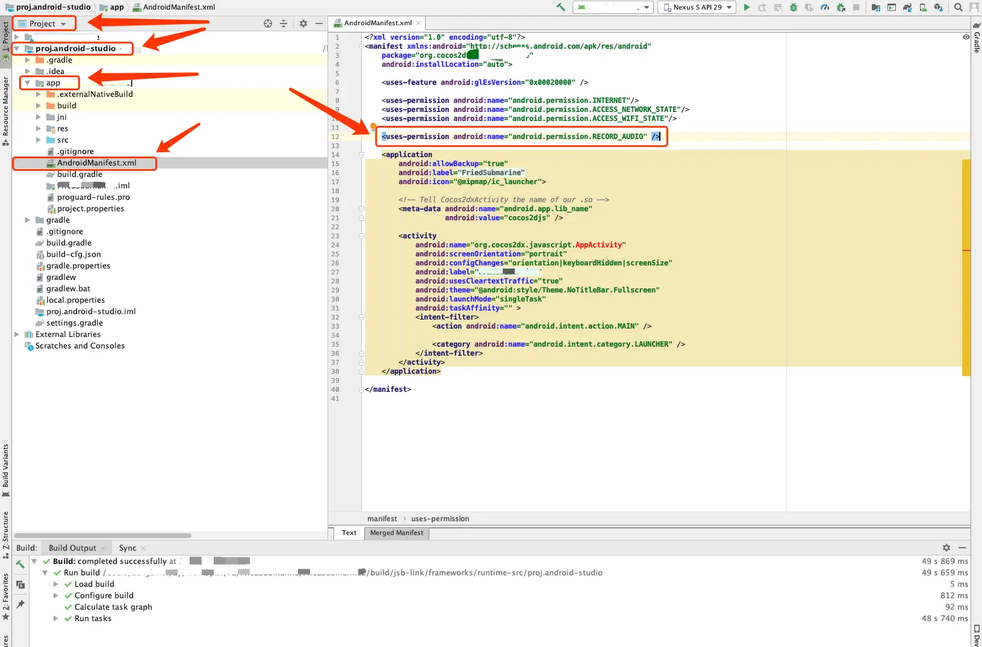Toggle the 1: Project tool window button
Image resolution: width=982 pixels, height=647 pixels.
pyautogui.click(x=6, y=41)
